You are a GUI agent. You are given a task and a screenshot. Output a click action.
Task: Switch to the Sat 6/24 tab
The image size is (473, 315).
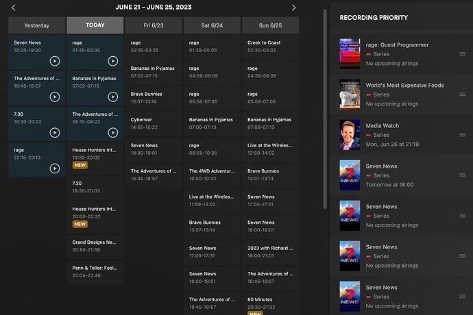point(212,25)
